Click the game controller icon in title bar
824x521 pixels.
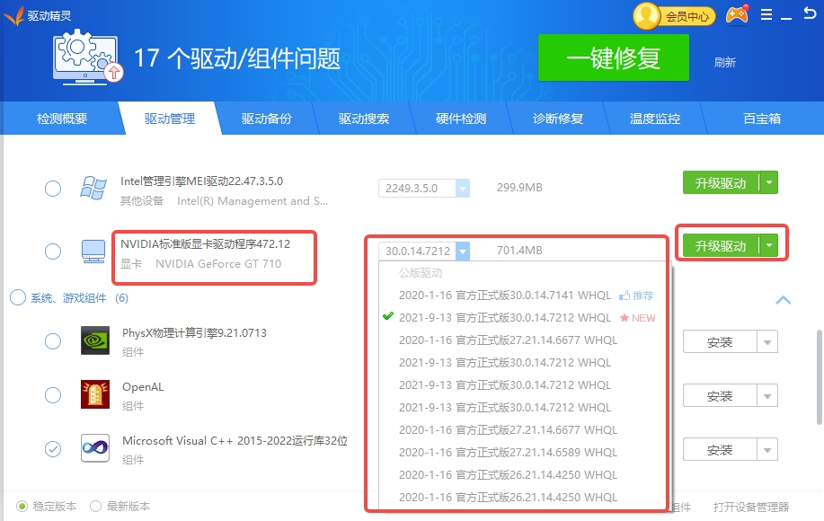pos(737,15)
